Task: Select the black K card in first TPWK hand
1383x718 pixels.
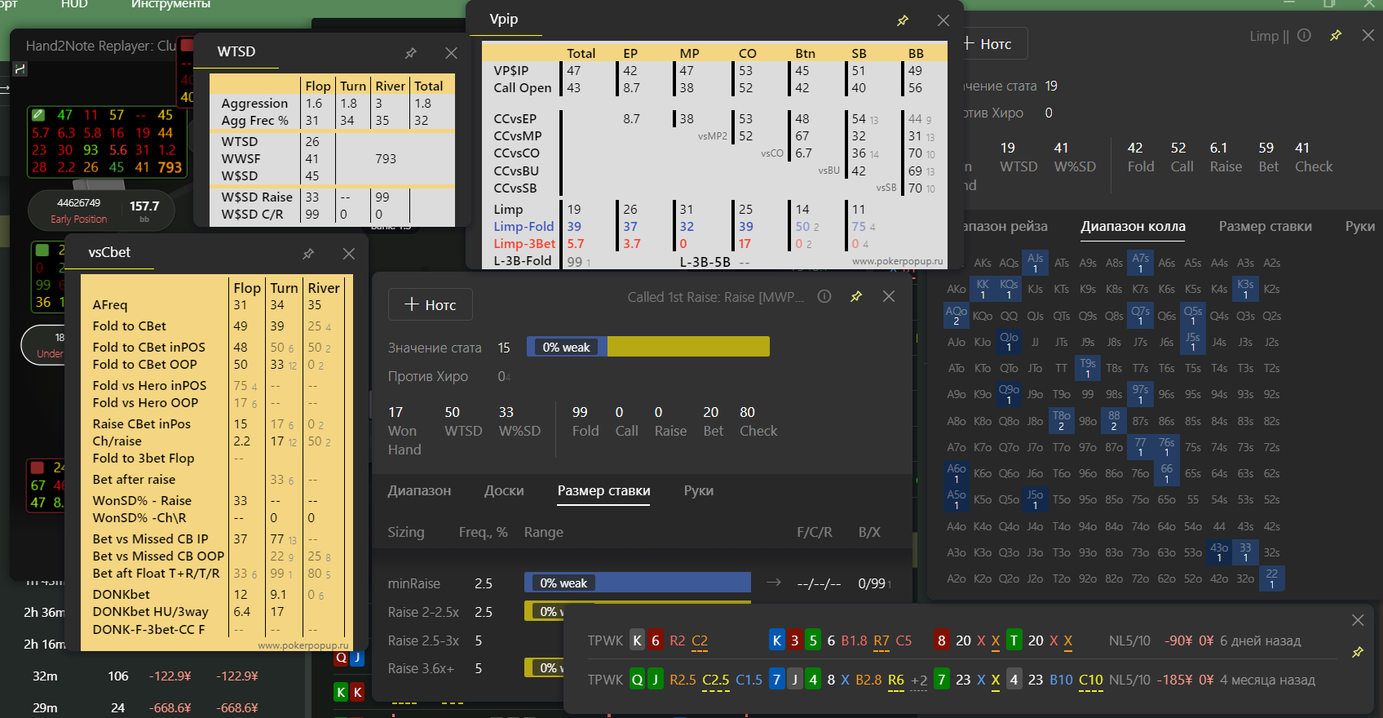Action: click(x=637, y=640)
